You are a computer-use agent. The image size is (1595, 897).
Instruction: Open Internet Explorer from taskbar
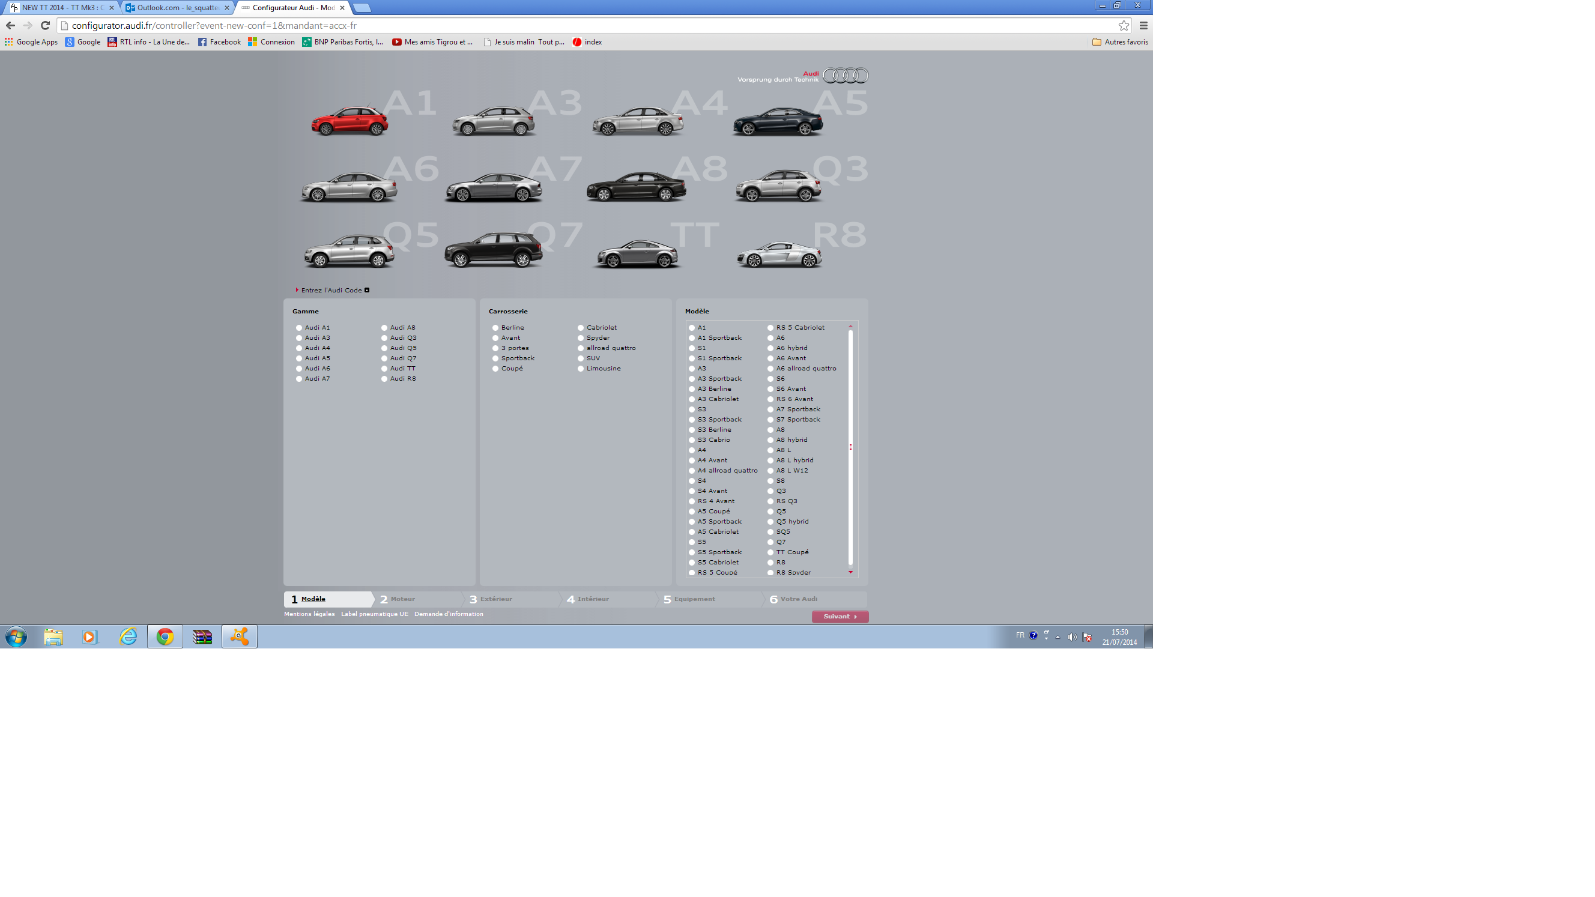click(127, 636)
